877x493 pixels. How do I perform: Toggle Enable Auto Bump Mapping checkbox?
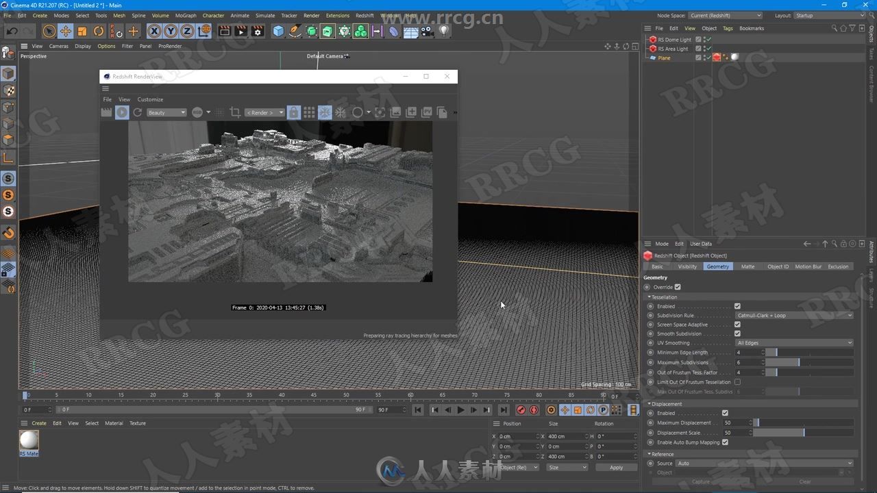click(725, 442)
